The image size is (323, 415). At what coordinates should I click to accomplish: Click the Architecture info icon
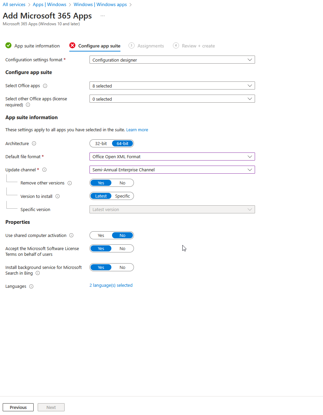(34, 143)
